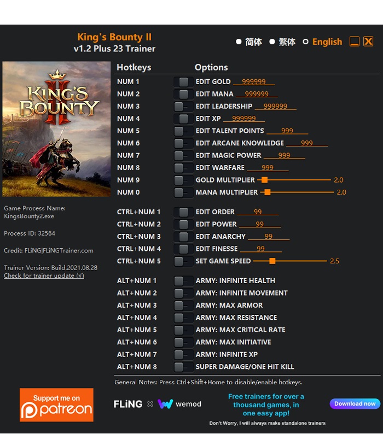Screen dimensions: 383x434
Task: Click the WeMod logo
Action: pyautogui.click(x=179, y=404)
